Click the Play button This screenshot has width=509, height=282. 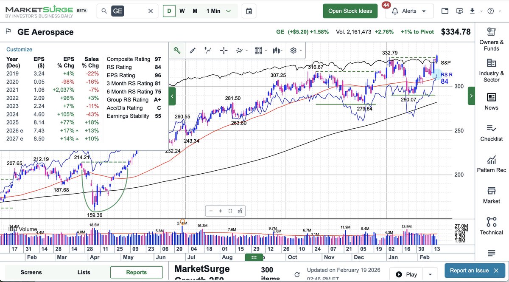pos(407,274)
